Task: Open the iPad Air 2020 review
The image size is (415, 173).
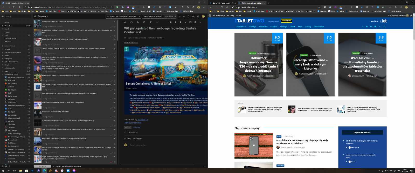Action: 362,64
